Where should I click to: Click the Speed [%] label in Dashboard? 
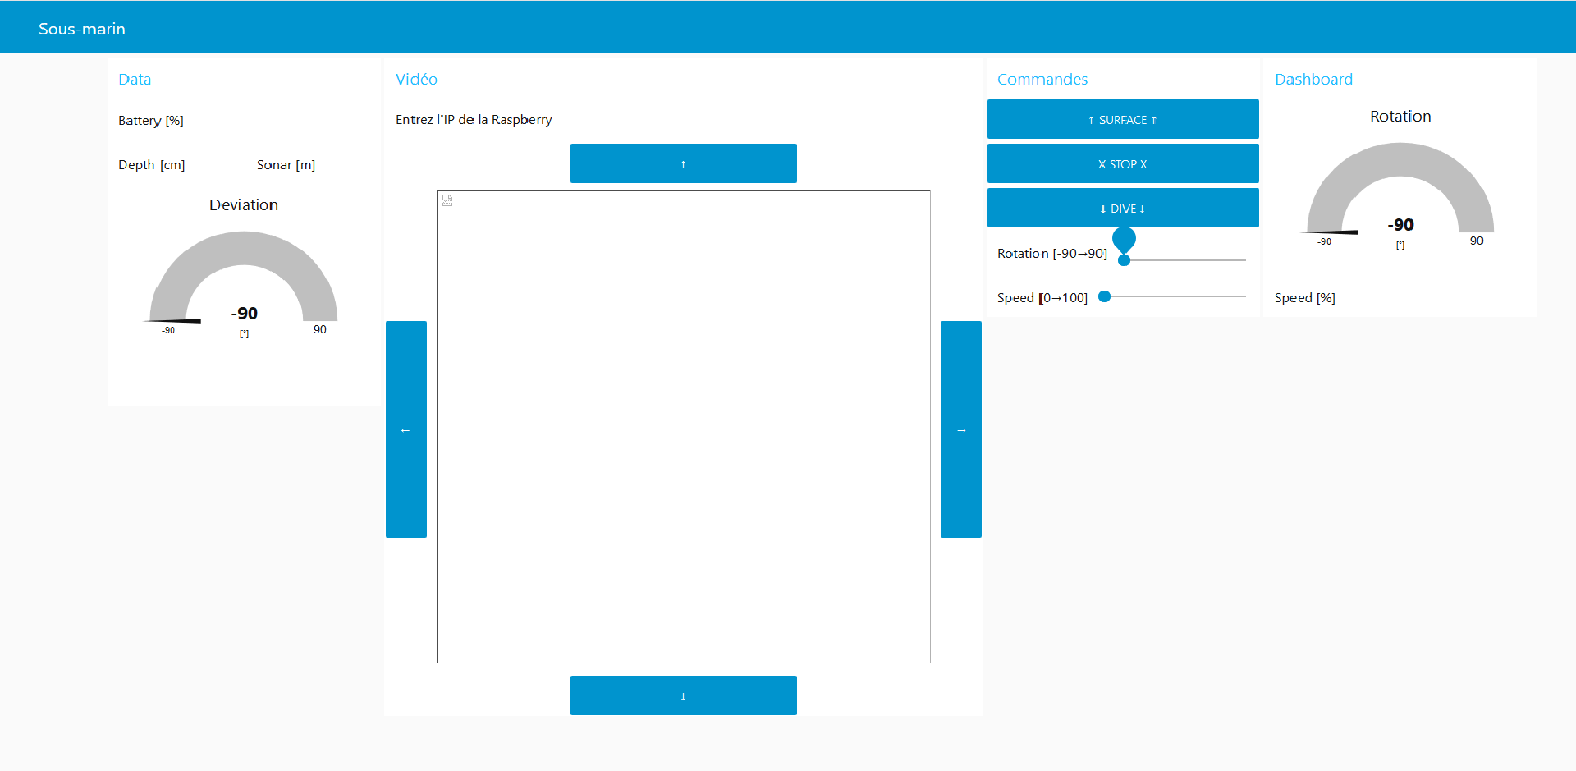(1305, 297)
